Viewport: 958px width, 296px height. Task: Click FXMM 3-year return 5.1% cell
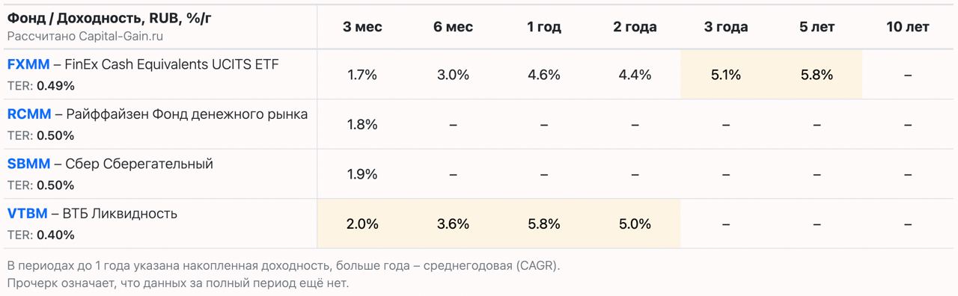tap(726, 75)
